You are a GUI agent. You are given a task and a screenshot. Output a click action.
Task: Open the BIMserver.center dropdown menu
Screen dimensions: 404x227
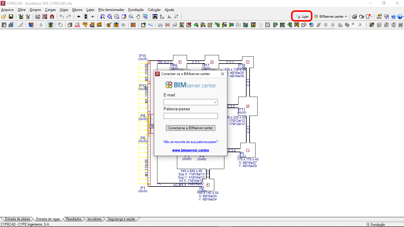[330, 17]
